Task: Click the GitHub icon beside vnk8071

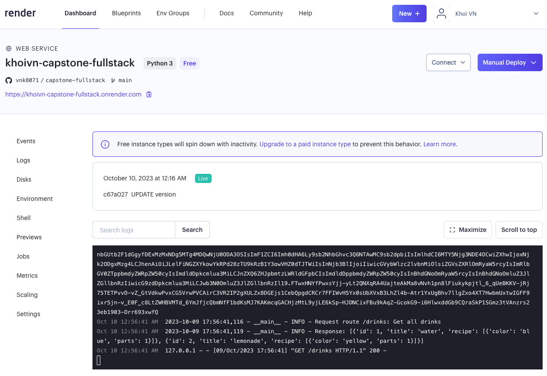Action: click(x=9, y=80)
